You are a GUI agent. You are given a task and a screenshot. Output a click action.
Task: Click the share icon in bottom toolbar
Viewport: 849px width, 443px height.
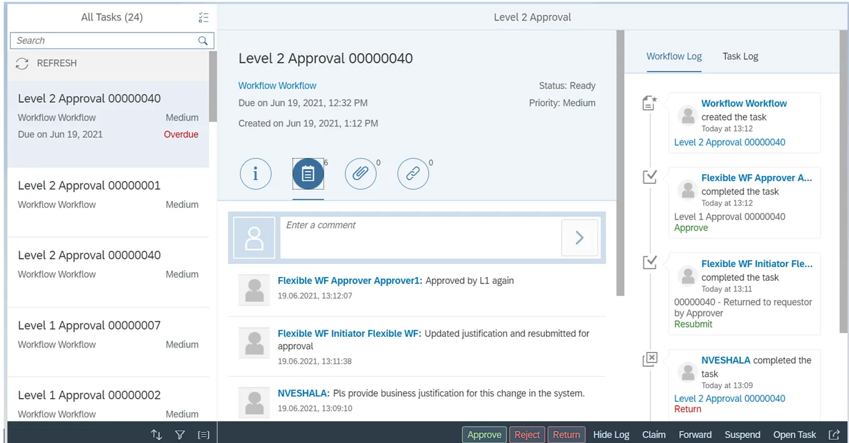[834, 435]
